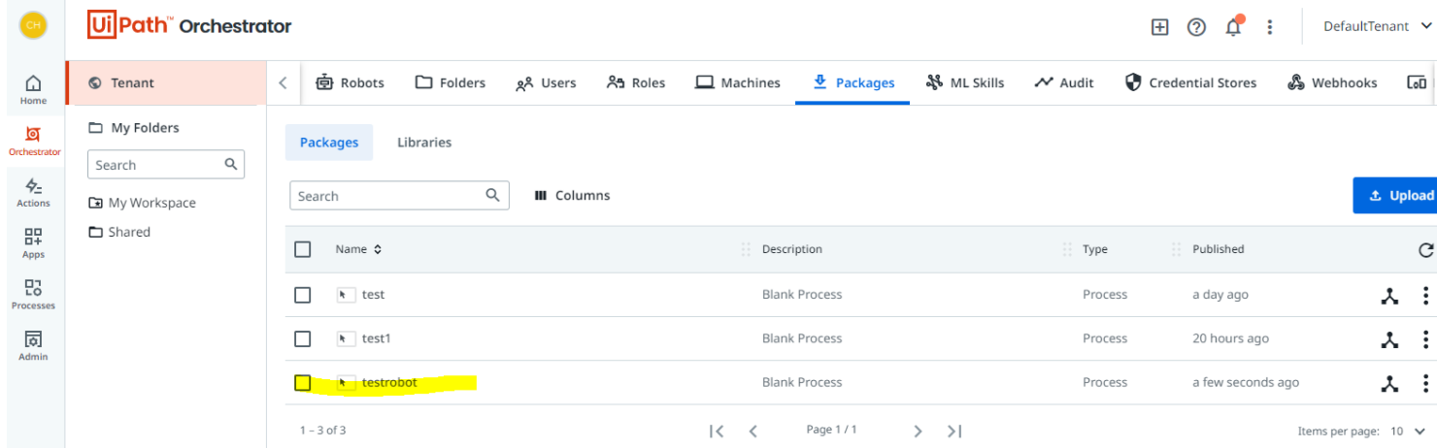Refresh the packages table
This screenshot has height=448, width=1437.
point(1425,250)
